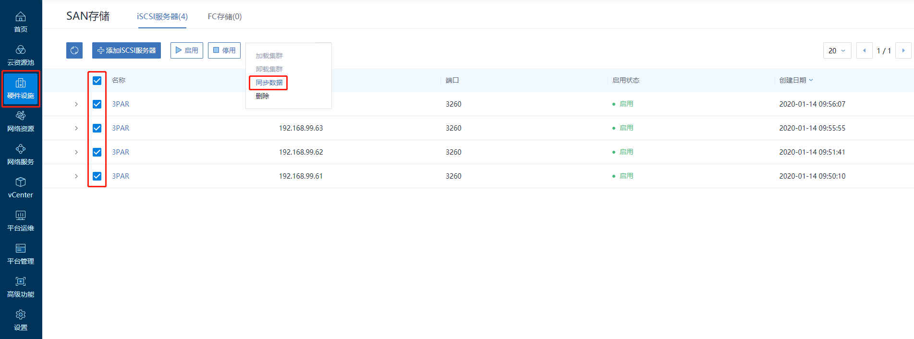Switch to the FC存储(0) tab
Viewport: 914px width, 339px height.
225,16
